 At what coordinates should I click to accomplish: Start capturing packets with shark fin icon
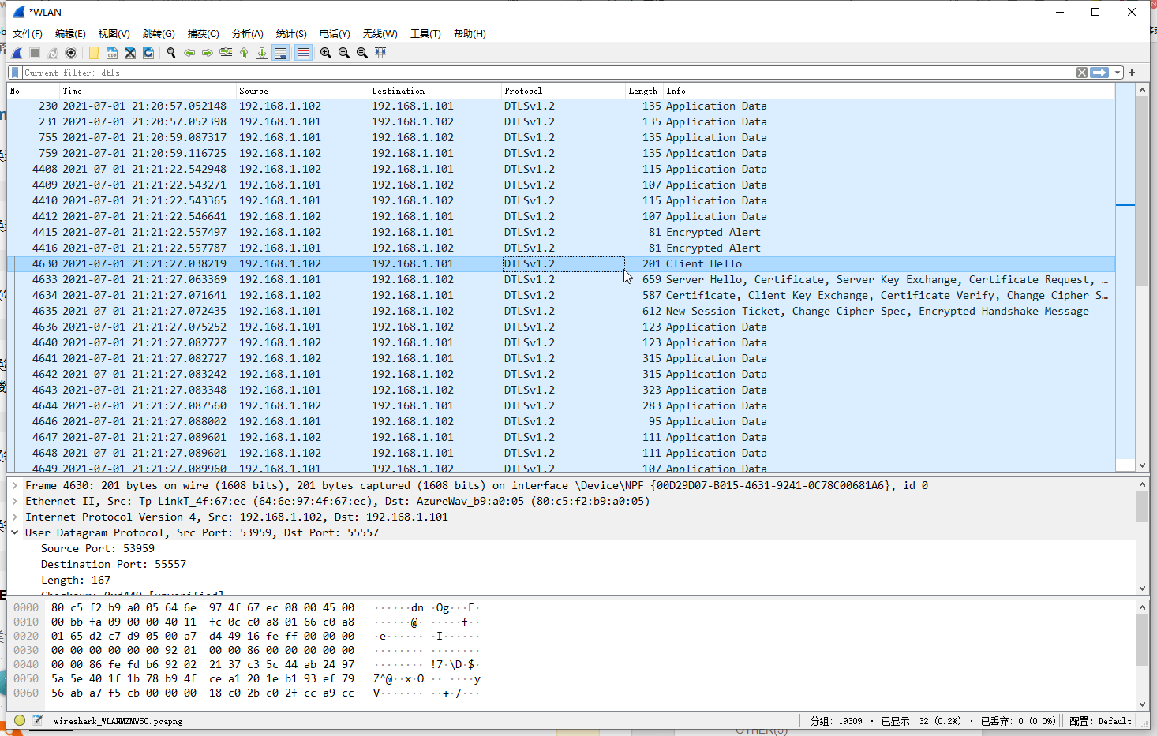coord(17,53)
